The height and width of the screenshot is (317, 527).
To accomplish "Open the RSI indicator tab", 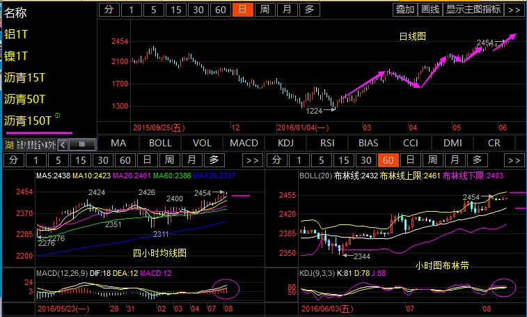I will (x=327, y=143).
